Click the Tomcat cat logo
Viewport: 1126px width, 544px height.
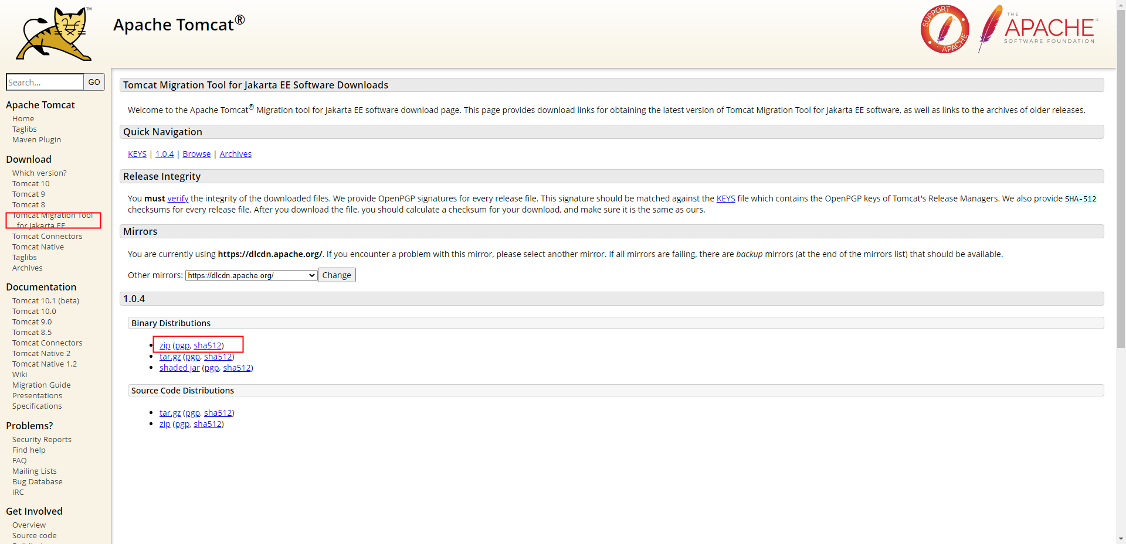click(x=54, y=33)
